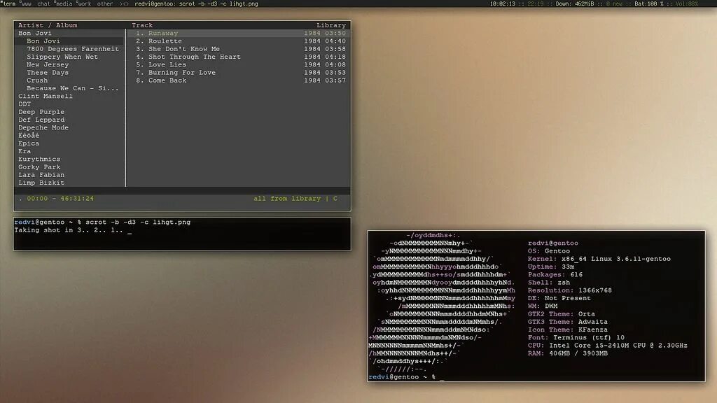Select the Bon Jovi artist row
Image resolution: width=717 pixels, height=403 pixels.
coord(69,33)
